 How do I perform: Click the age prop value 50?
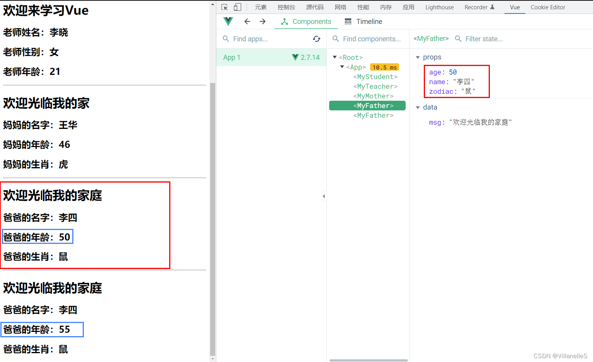tap(453, 72)
